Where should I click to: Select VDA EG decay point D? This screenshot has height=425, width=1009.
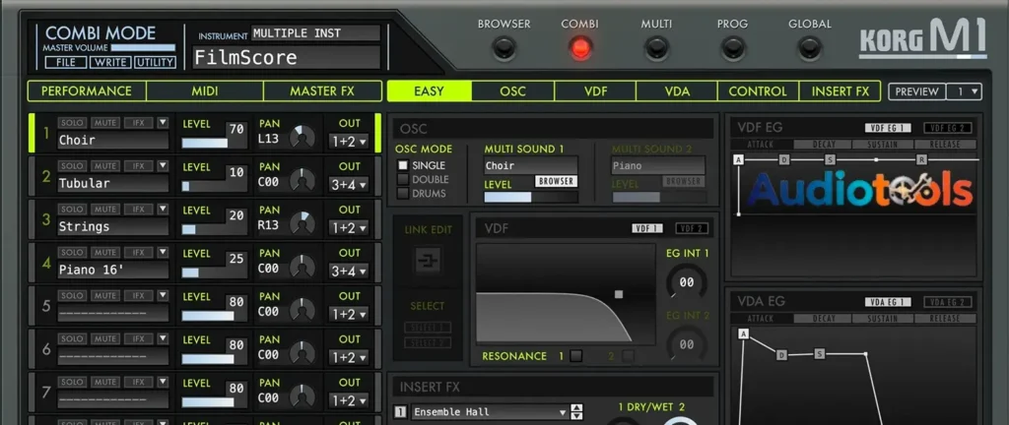pyautogui.click(x=781, y=355)
